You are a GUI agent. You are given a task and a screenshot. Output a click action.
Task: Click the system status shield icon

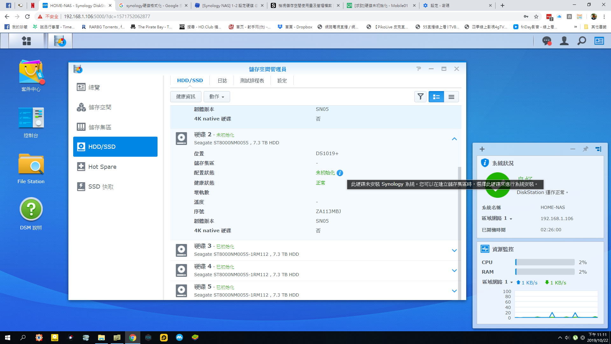(x=485, y=163)
